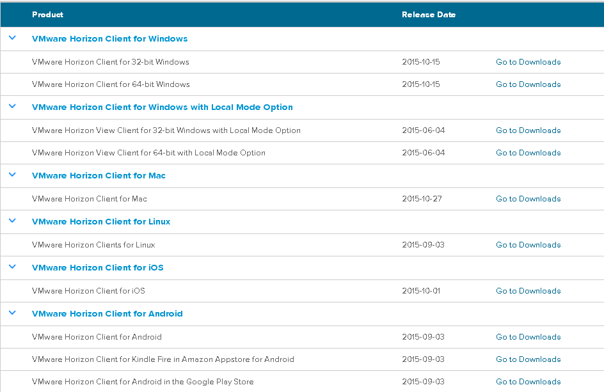Select text VMware Horizon Client for 32-bit Windows
Screen dimensions: 604x392
111,61
